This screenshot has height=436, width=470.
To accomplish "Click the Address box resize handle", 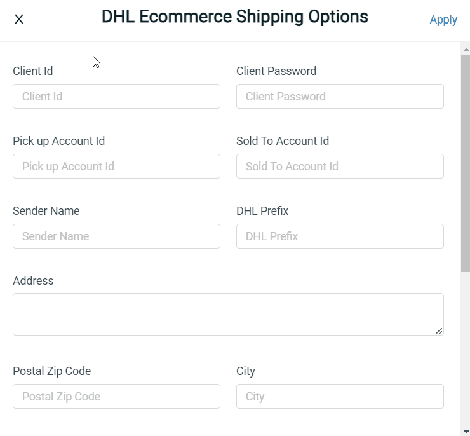I will coord(439,330).
